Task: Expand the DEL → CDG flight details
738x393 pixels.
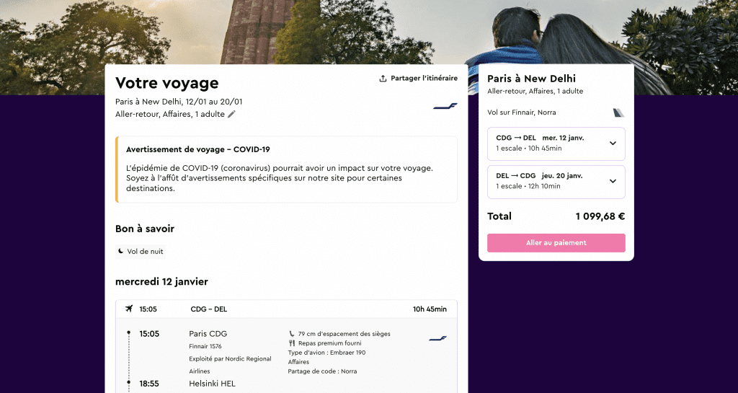Action: click(556, 181)
